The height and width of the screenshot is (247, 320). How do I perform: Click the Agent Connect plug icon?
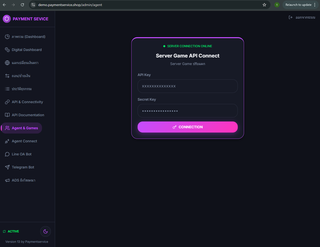pos(7,141)
